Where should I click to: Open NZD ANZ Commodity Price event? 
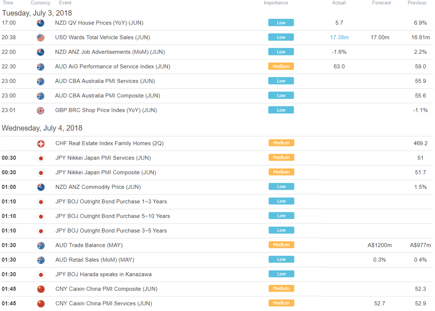tap(98, 187)
